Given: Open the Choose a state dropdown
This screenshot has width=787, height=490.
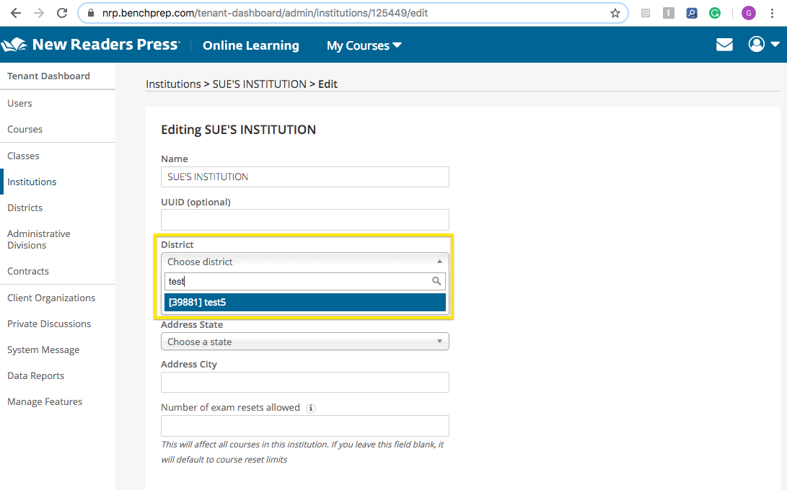Looking at the screenshot, I should click(304, 342).
